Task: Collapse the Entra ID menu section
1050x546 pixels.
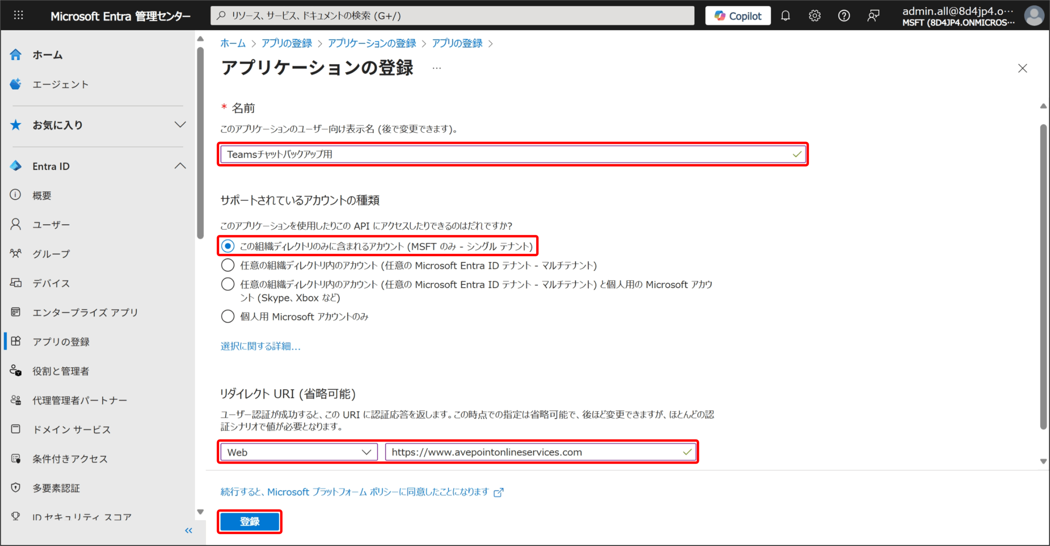Action: tap(180, 166)
